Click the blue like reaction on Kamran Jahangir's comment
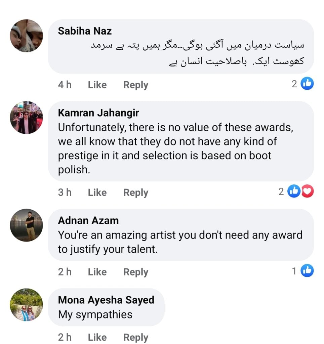The image size is (324, 344). click(294, 191)
